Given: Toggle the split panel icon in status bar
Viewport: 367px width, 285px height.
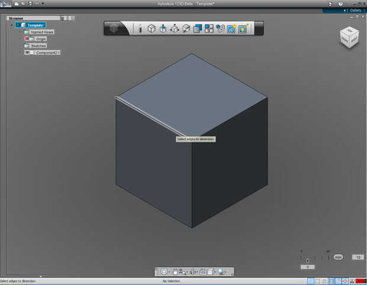Looking at the screenshot, I should [352, 281].
